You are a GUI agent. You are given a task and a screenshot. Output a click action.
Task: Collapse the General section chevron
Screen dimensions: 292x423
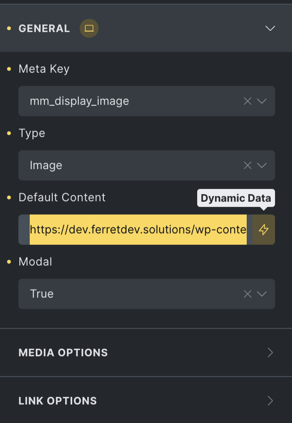point(270,28)
